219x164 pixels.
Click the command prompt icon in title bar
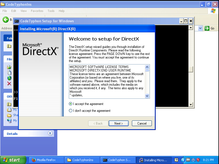[x=17, y=21]
